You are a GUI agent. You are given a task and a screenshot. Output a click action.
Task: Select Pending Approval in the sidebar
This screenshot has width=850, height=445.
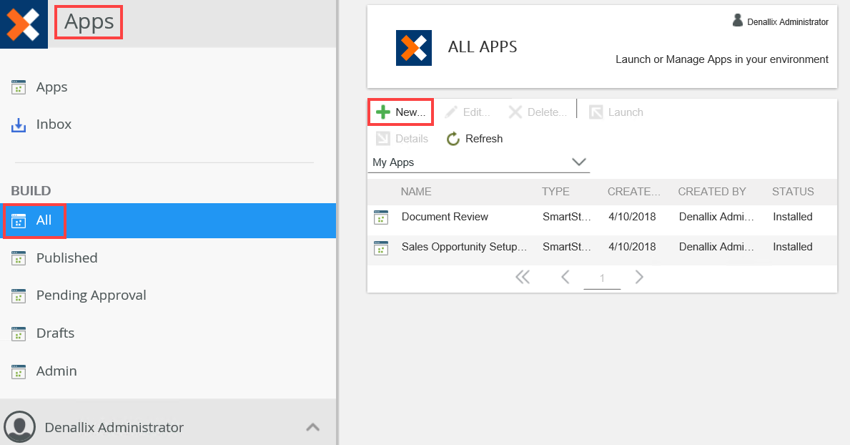click(91, 295)
